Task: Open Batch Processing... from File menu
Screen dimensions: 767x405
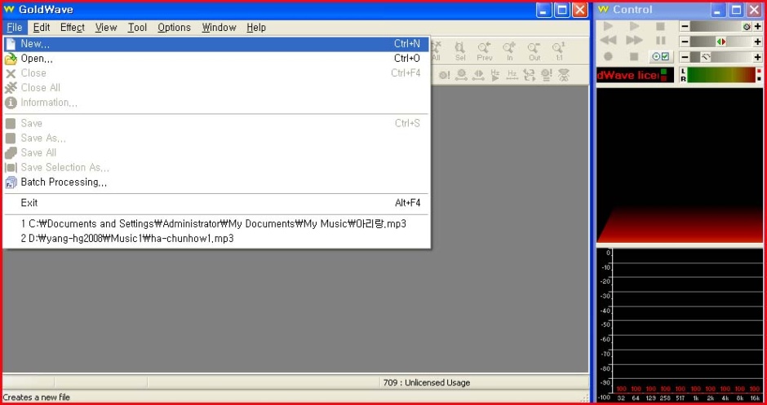Action: pos(216,183)
